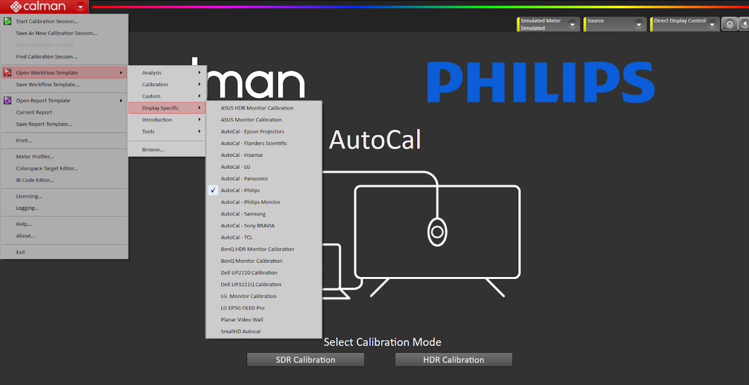
Task: Click the Calman logo menu arrow
Action: (x=81, y=7)
